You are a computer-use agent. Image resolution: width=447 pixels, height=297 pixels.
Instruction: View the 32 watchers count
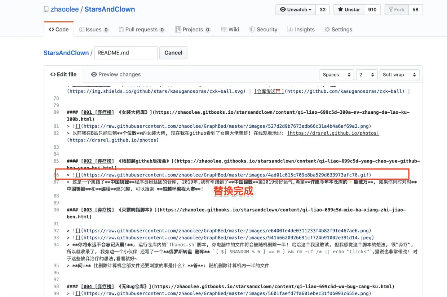(323, 10)
